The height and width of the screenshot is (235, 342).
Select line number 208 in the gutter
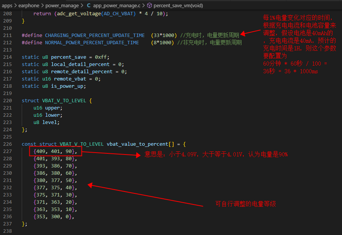tap(7, 13)
